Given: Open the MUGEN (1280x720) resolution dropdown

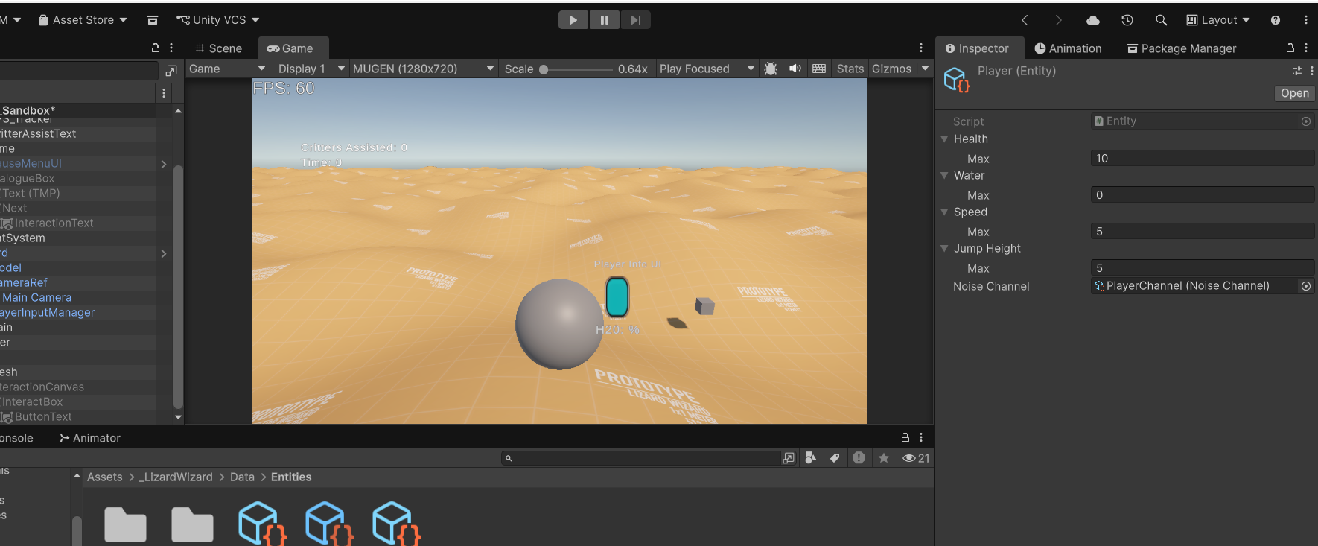Looking at the screenshot, I should tap(423, 69).
